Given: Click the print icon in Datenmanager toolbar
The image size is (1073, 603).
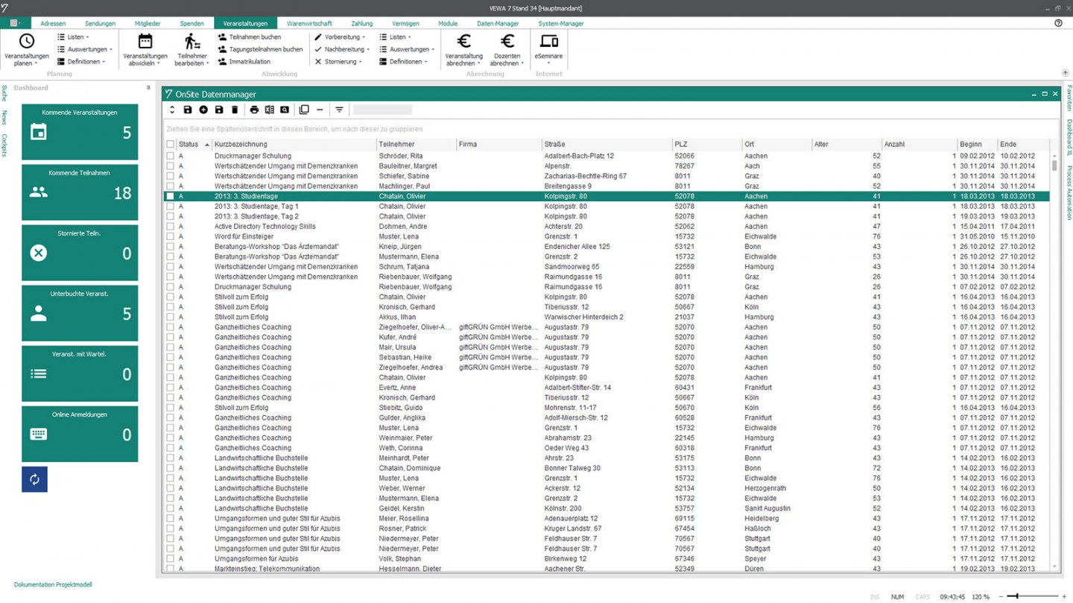Looking at the screenshot, I should click(254, 110).
